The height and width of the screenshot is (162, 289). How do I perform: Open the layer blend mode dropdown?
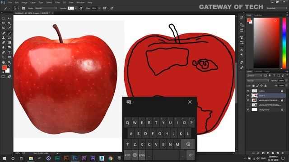258,81
